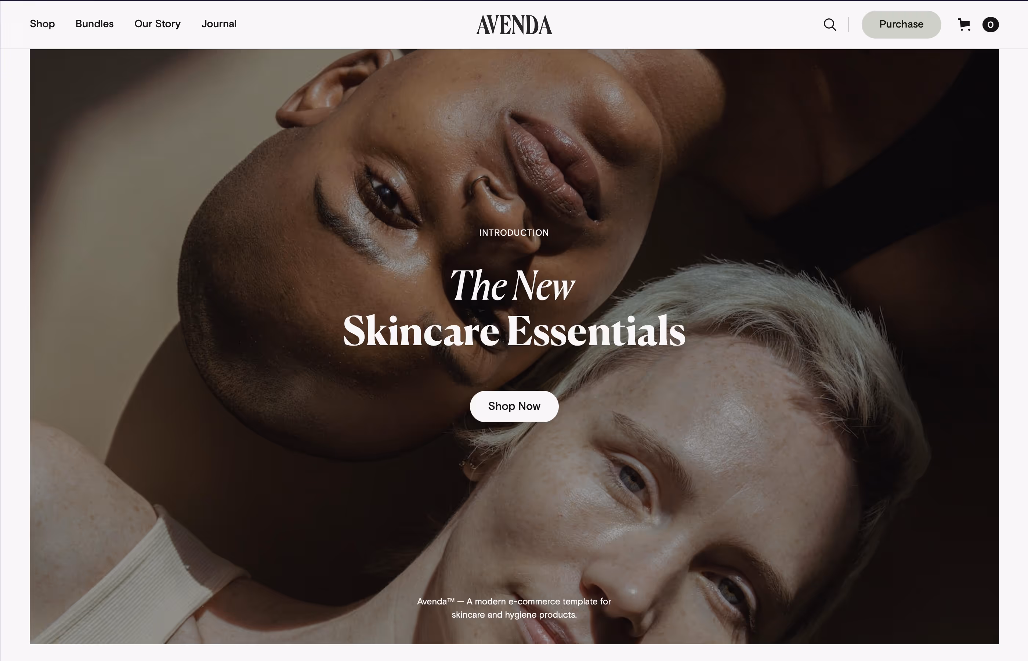This screenshot has height=661, width=1028.
Task: Click the divider beside the search icon
Action: click(848, 25)
